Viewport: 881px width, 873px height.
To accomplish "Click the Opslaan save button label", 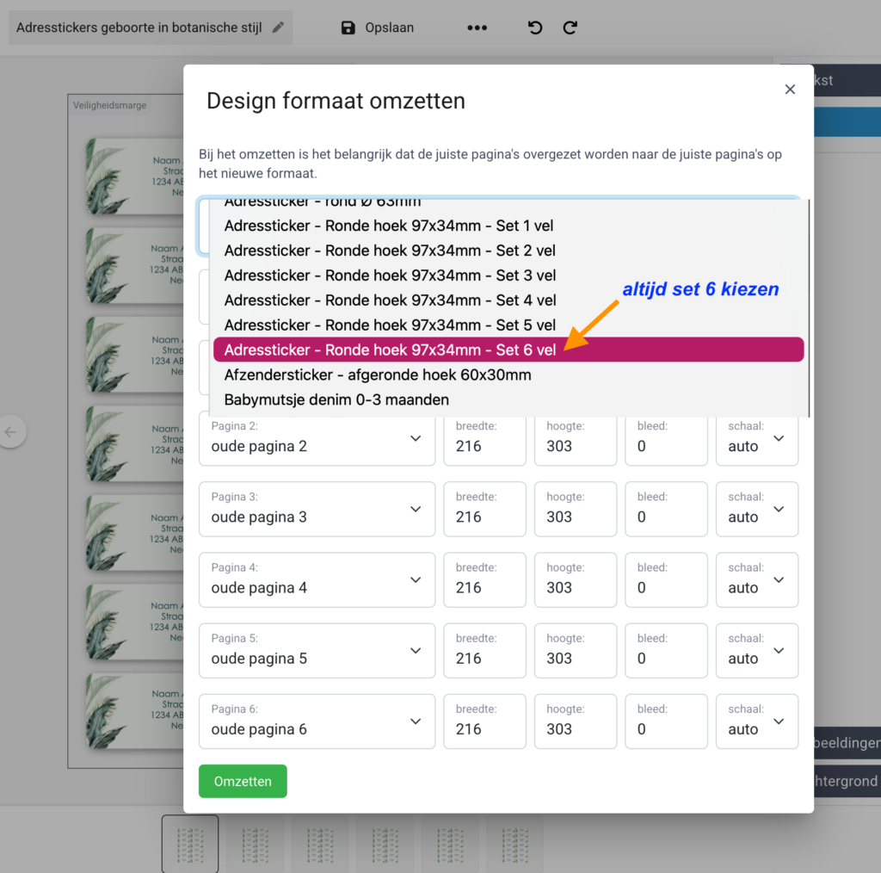I will pyautogui.click(x=389, y=28).
